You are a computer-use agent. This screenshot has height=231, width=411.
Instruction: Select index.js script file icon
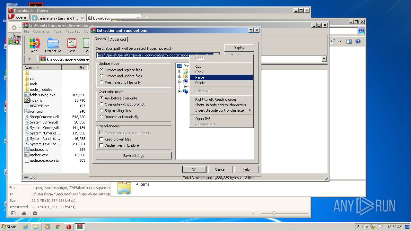point(27,100)
